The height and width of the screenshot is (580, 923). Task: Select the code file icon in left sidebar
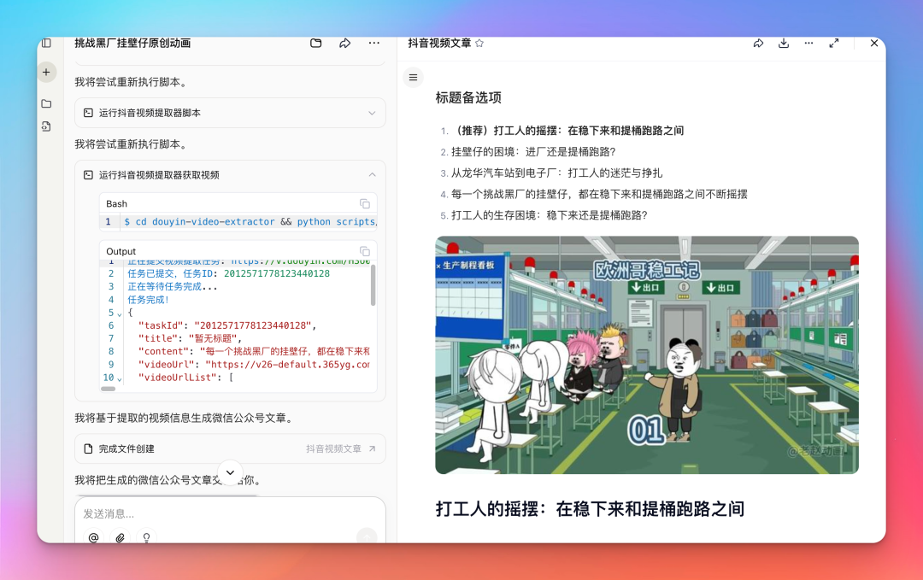46,128
